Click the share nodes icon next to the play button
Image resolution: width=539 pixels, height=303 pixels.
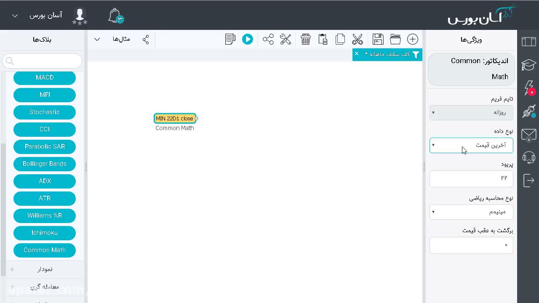[x=268, y=39]
